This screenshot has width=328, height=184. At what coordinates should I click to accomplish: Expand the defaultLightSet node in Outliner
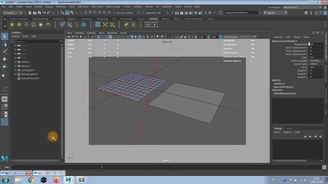coord(15,74)
